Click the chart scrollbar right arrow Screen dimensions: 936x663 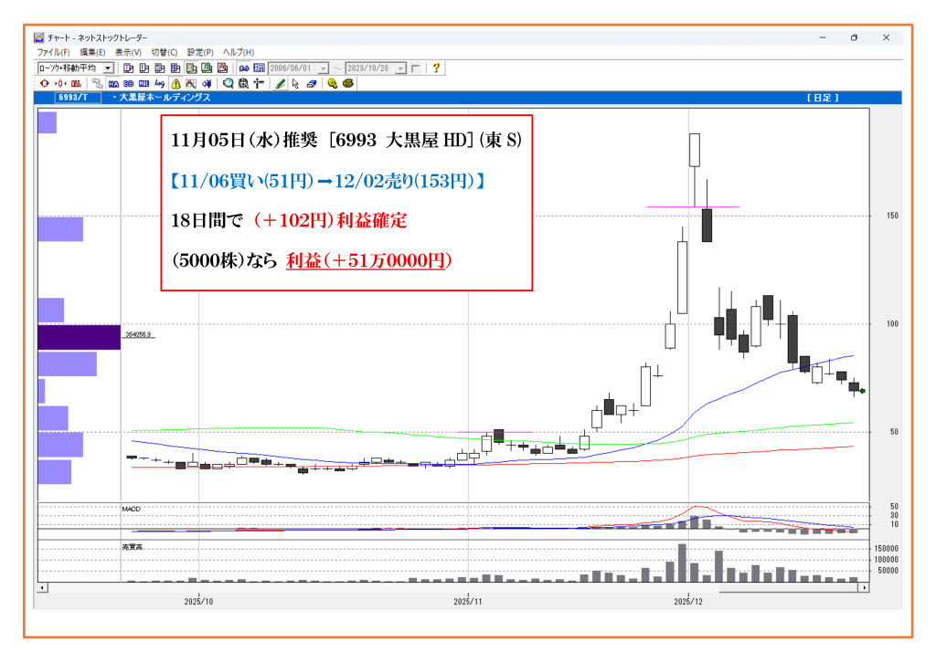864,587
